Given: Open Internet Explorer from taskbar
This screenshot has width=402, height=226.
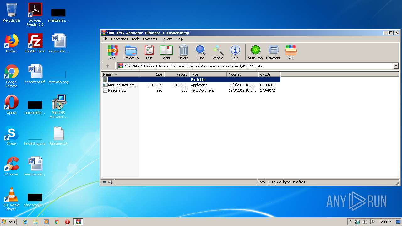Looking at the screenshot, I should pyautogui.click(x=25, y=222).
